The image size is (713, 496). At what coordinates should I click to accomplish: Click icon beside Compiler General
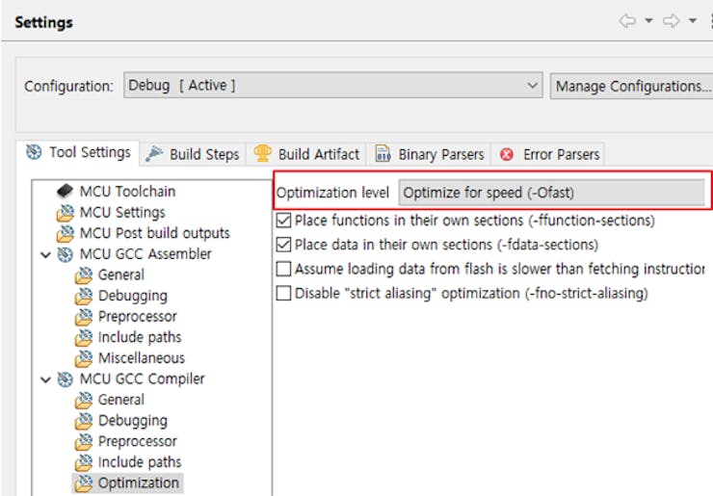coord(84,400)
